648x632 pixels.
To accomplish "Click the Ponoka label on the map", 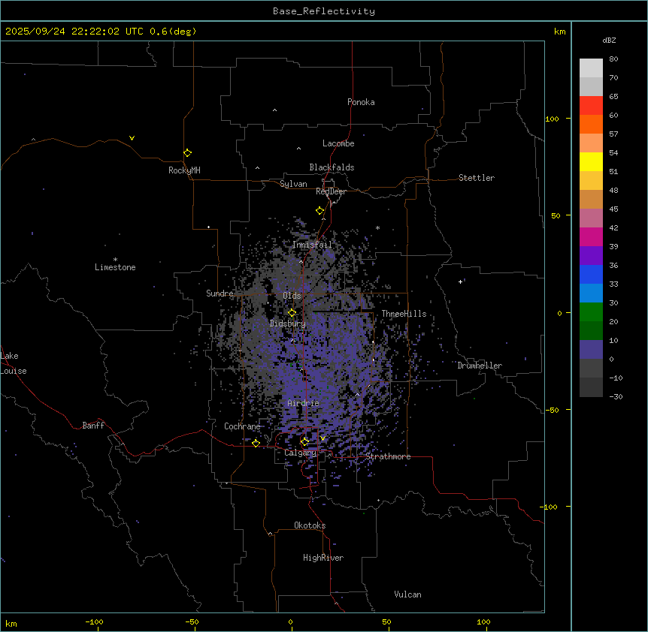I will pos(361,102).
